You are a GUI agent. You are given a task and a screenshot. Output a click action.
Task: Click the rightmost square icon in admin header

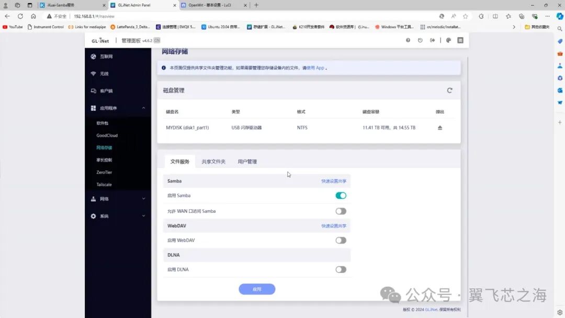click(460, 40)
